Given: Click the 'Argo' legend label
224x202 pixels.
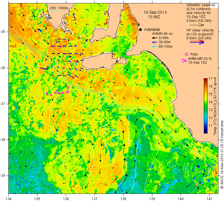Looking at the screenshot, I should (194, 54).
